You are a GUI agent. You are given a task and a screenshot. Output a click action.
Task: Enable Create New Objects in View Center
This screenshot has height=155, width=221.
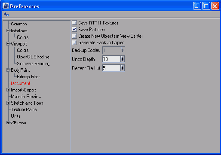click(74, 36)
